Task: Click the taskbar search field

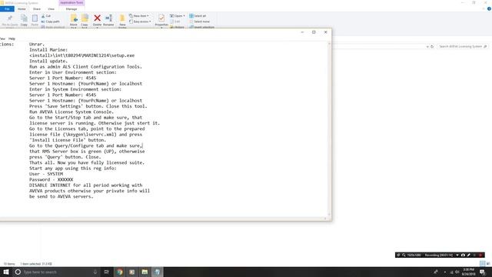Action: pyautogui.click(x=56, y=272)
